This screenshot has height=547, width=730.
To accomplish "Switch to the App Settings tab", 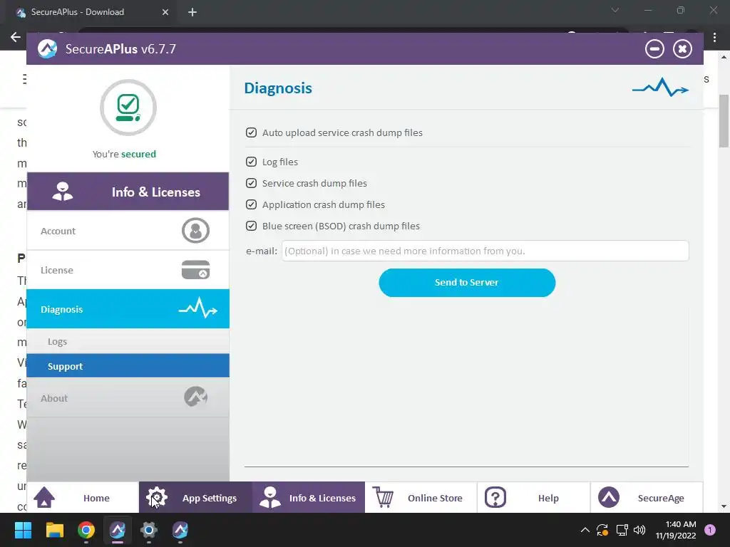I will 195,497.
